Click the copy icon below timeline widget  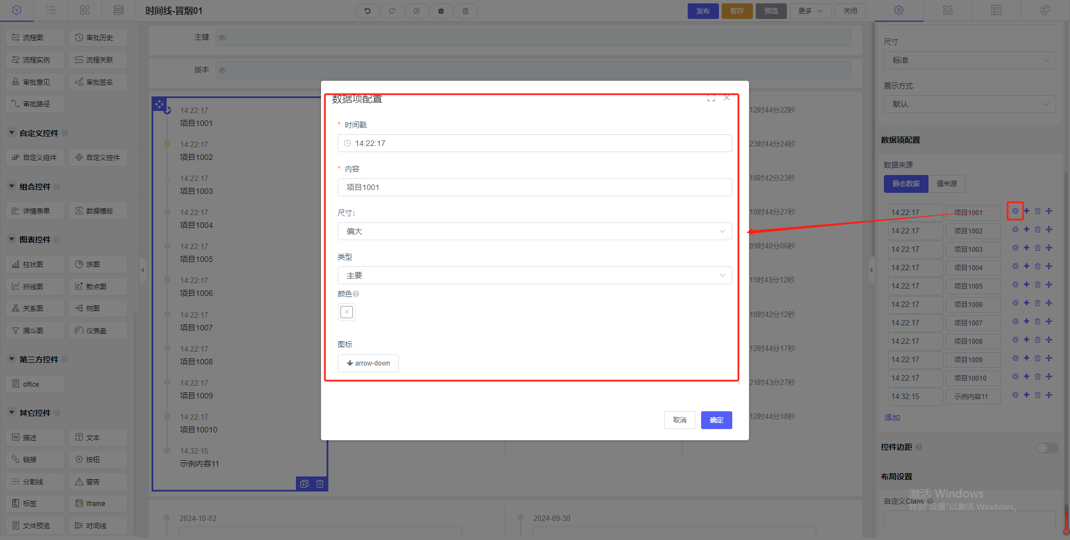[304, 484]
